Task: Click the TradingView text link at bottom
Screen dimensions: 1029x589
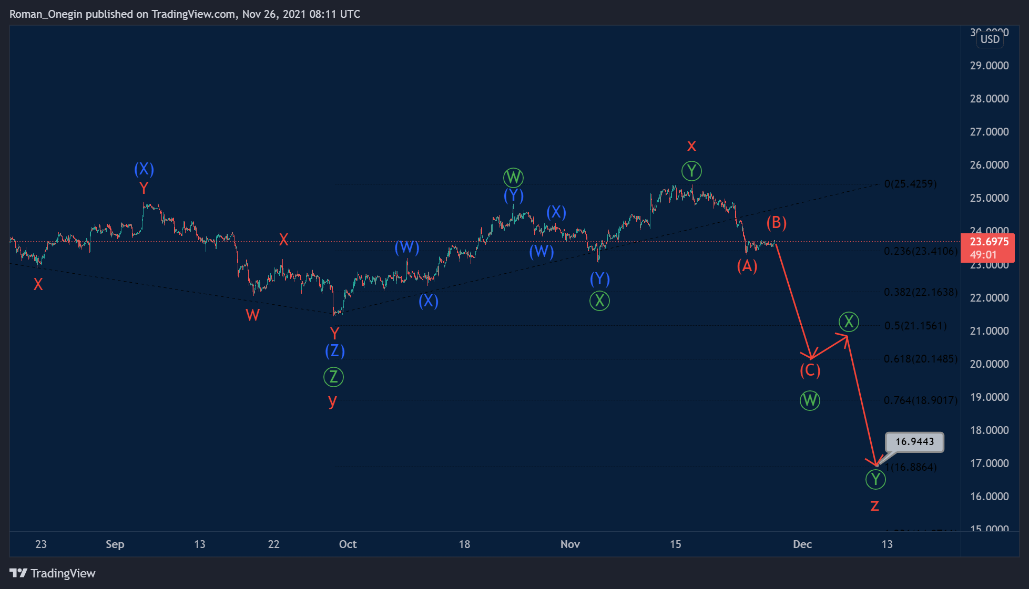Action: tap(63, 573)
